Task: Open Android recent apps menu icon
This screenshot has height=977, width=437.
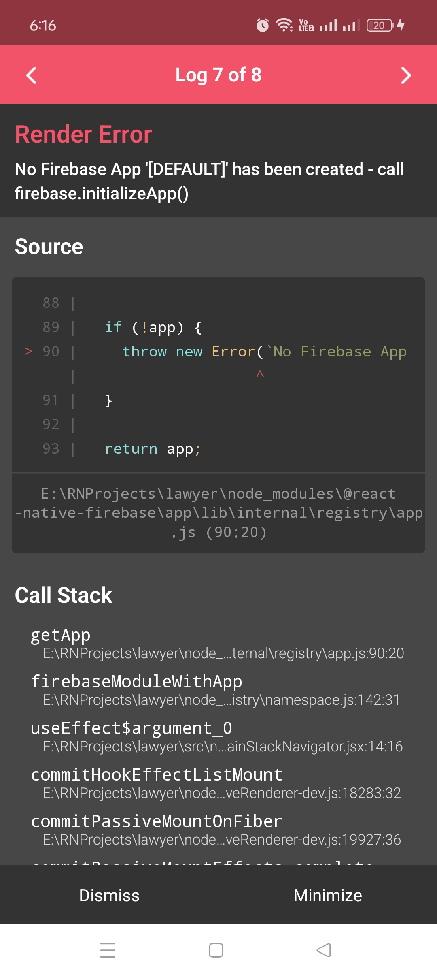Action: tap(108, 950)
